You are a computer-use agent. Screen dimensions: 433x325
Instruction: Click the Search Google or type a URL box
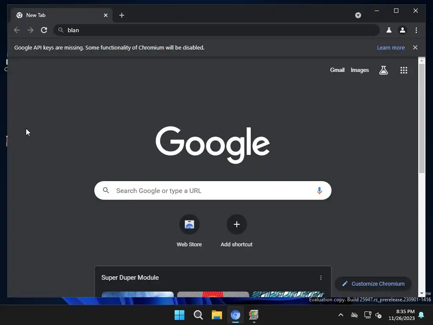click(213, 190)
